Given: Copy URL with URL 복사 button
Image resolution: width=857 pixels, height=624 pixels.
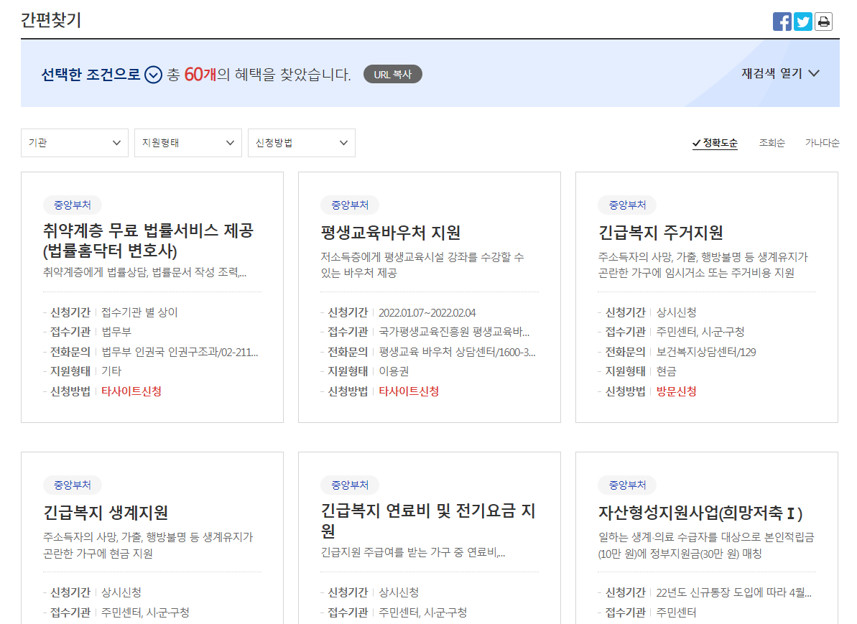Looking at the screenshot, I should pyautogui.click(x=392, y=74).
